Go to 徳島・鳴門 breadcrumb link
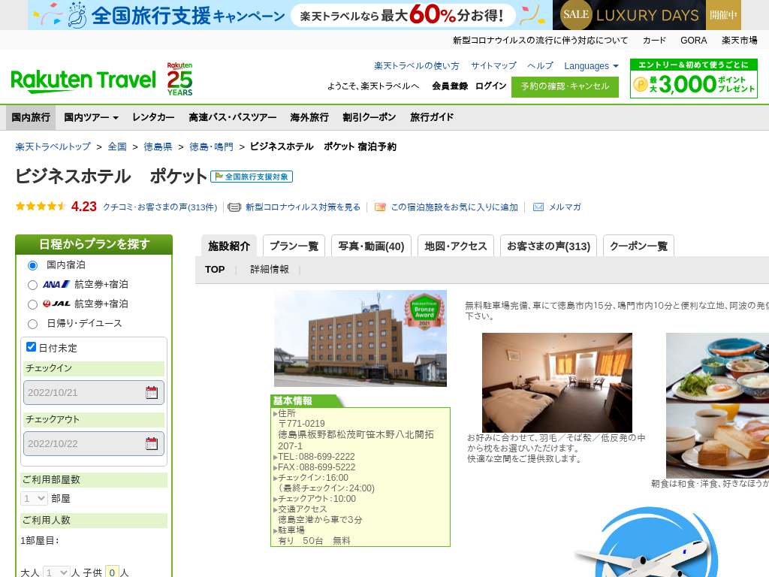Viewport: 769px width, 577px height. [x=211, y=147]
